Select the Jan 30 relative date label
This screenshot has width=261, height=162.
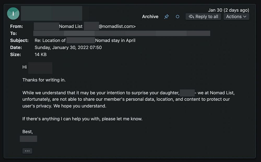click(x=228, y=10)
